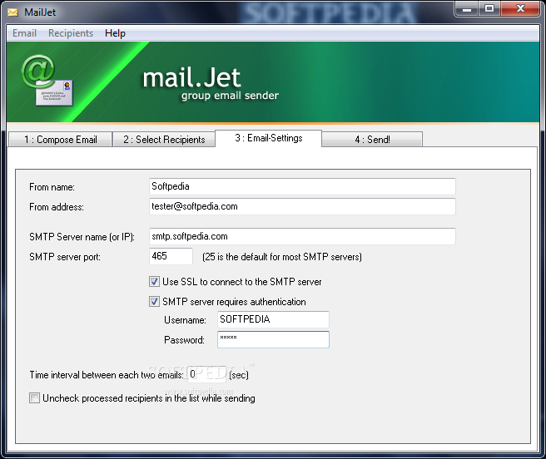Click the mail.Jet @ envelope logo
Image resolution: width=546 pixels, height=459 pixels.
click(x=47, y=81)
